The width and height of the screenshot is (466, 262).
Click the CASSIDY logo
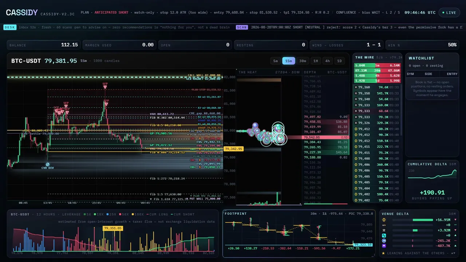click(x=21, y=13)
